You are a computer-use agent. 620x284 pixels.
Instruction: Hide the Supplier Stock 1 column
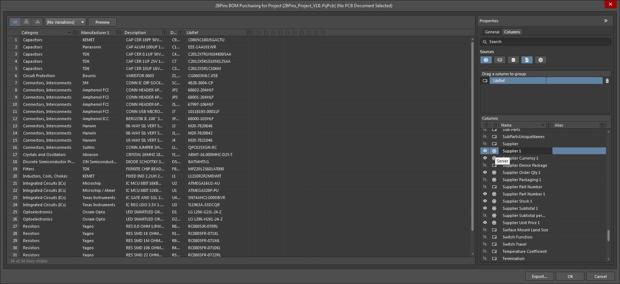[x=485, y=201]
